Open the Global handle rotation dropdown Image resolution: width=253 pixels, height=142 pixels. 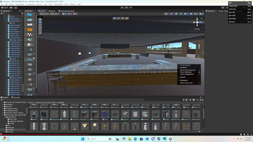[x=54, y=14]
